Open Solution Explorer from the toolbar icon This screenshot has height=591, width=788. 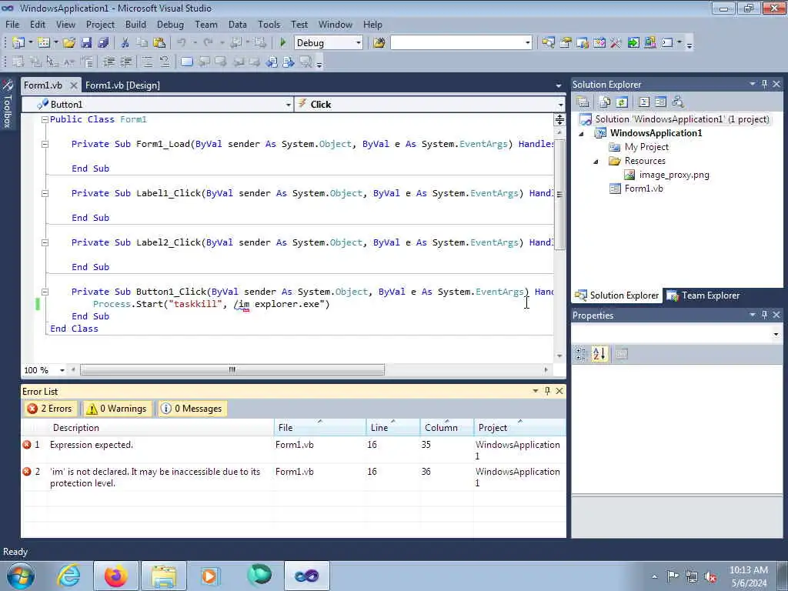pos(548,43)
